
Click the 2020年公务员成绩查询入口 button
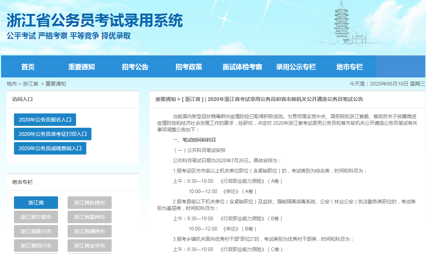[50, 148]
